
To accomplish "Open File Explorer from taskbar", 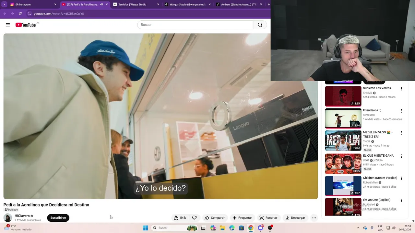I will pyautogui.click(x=222, y=228).
